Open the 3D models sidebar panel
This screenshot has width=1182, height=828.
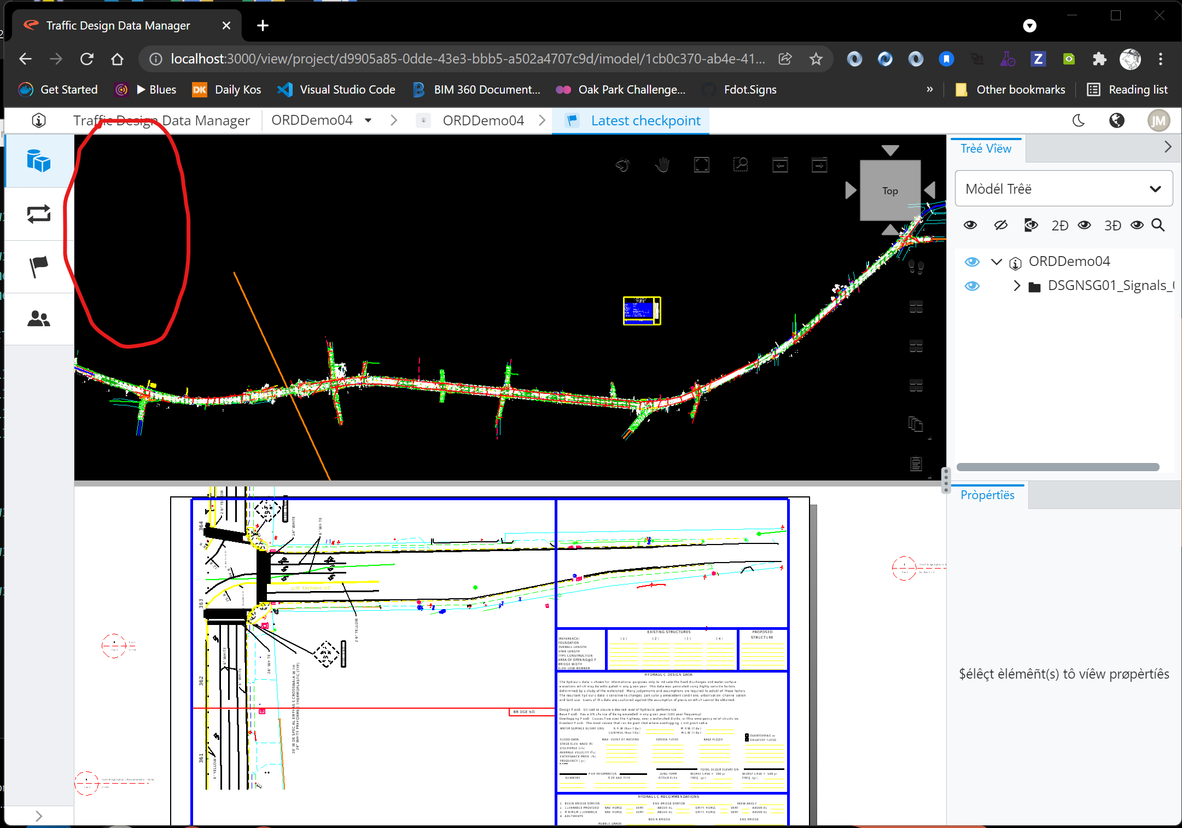point(39,161)
